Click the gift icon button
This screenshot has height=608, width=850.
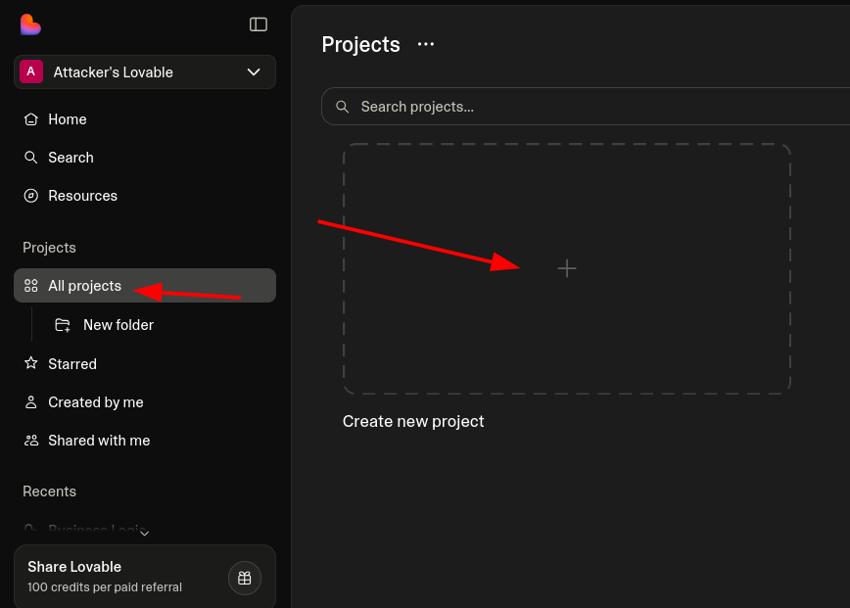pyautogui.click(x=245, y=578)
